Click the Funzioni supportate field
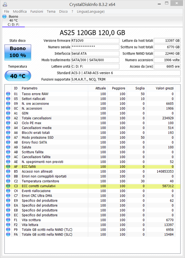185x258 pixels. [126, 79]
